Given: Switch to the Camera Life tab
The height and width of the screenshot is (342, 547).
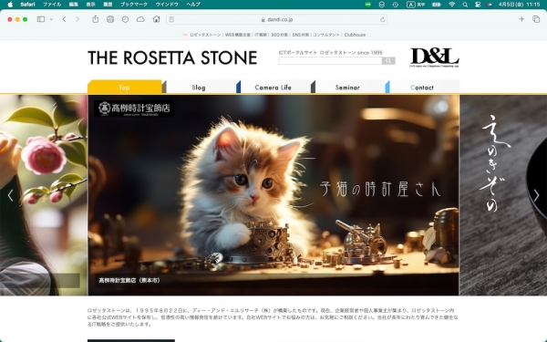Looking at the screenshot, I should click(273, 88).
